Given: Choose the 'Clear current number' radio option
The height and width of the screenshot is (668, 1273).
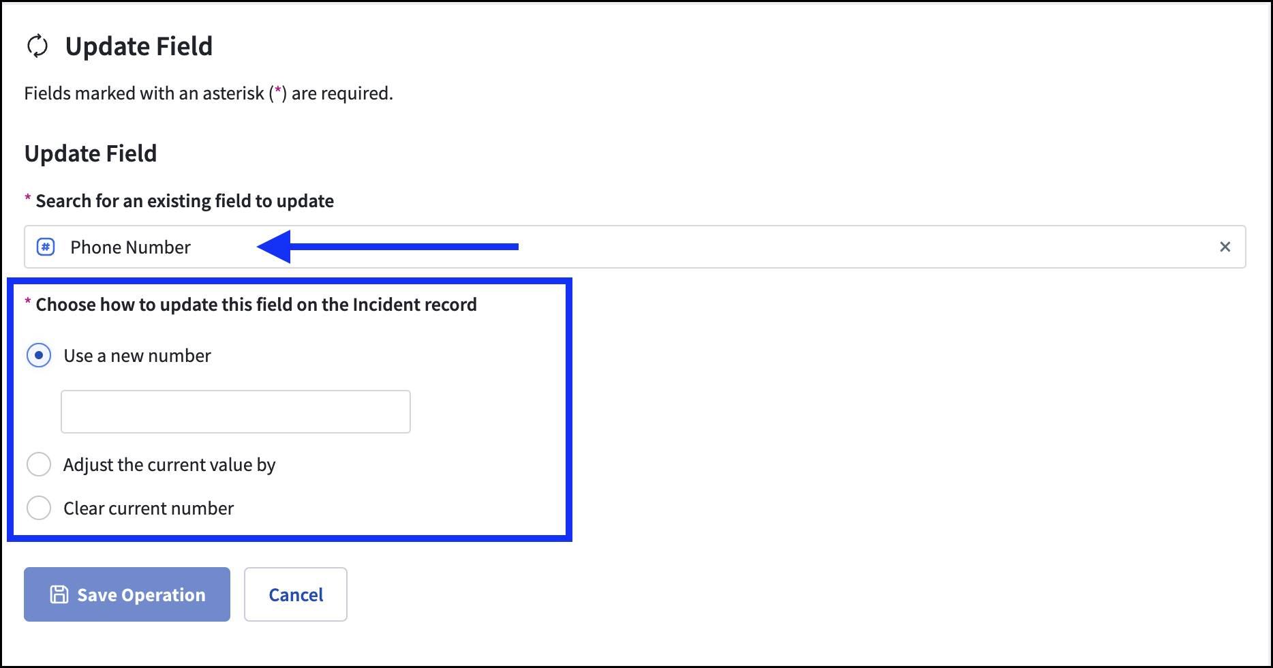Looking at the screenshot, I should 39,508.
